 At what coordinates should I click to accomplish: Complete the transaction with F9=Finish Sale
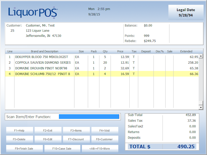tap(24, 148)
